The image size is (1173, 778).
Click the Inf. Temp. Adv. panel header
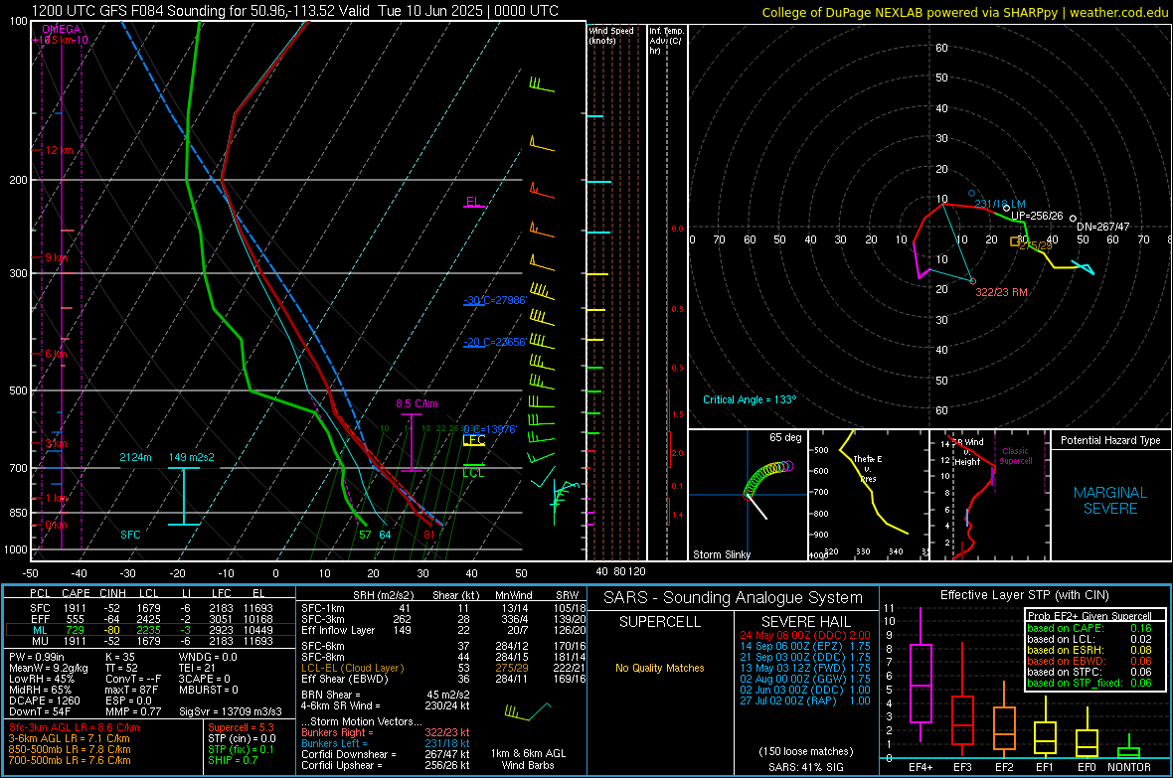[x=666, y=41]
